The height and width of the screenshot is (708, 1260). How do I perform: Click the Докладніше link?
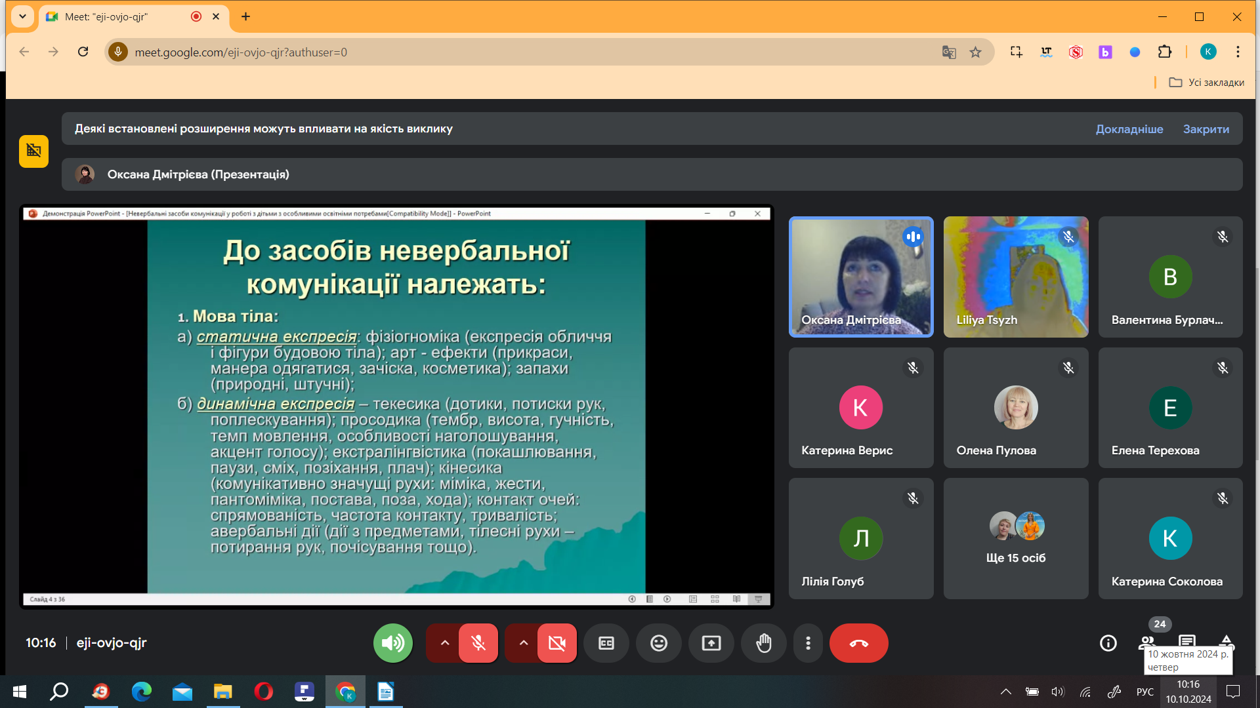click(1129, 129)
